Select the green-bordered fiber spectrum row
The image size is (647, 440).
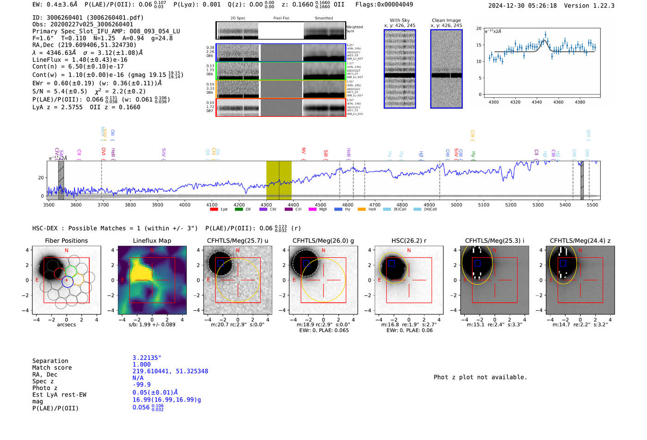[281, 71]
